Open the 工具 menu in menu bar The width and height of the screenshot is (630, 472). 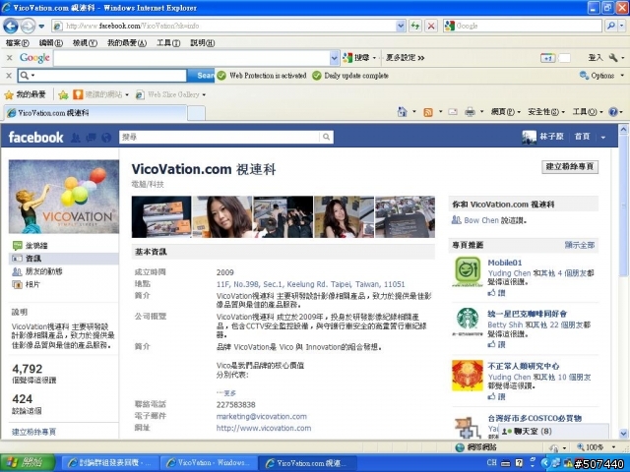(x=168, y=43)
